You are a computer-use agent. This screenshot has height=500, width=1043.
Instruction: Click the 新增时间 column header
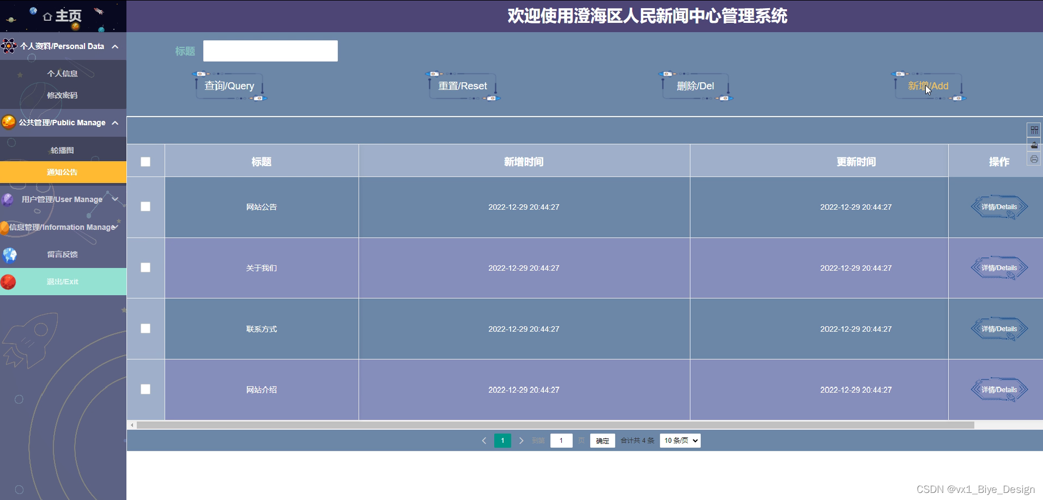(x=524, y=162)
